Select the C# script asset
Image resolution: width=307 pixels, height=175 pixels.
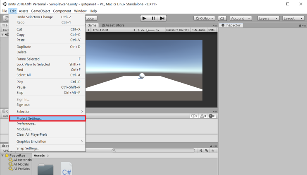pyautogui.click(x=67, y=168)
